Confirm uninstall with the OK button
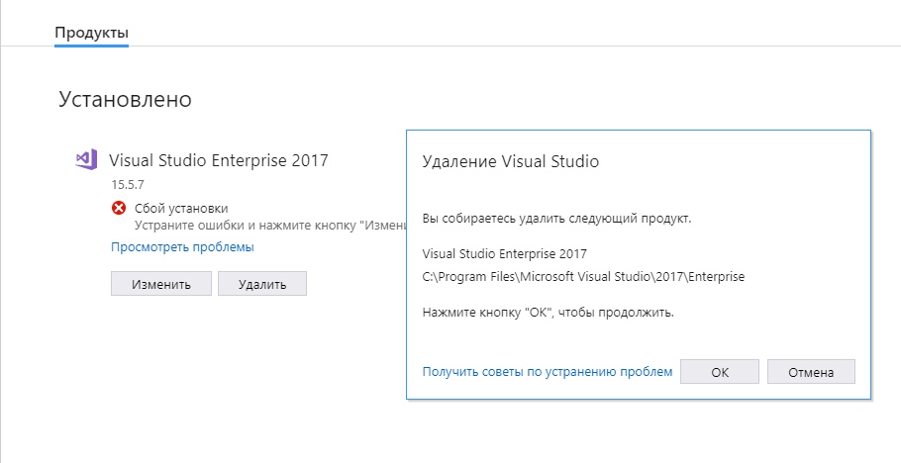This screenshot has width=901, height=463. click(x=720, y=372)
